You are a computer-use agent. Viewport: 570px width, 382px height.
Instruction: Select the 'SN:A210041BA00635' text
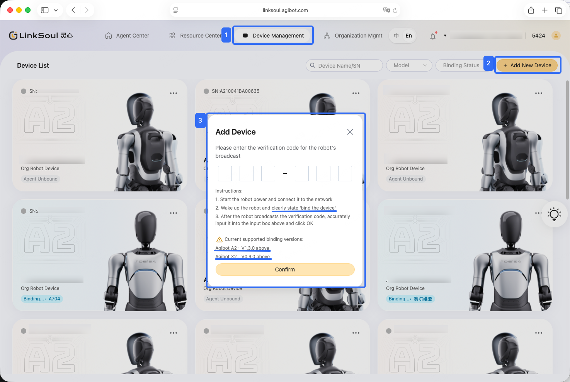click(236, 91)
